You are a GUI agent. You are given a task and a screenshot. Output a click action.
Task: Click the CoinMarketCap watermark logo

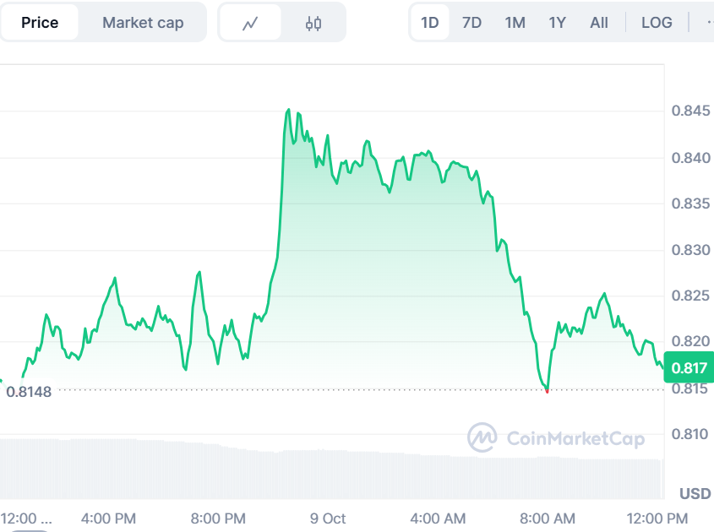tap(556, 437)
